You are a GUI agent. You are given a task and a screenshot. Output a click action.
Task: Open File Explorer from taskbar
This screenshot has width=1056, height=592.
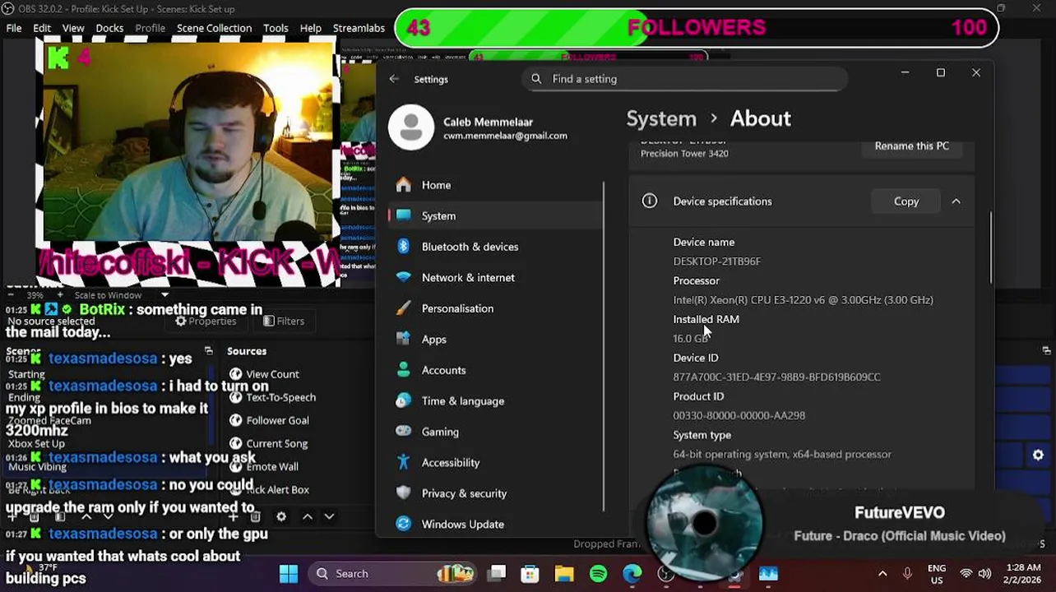point(564,574)
